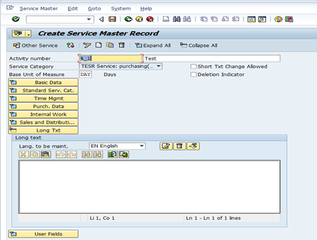Click the window menu icon beside Service Master

tap(10, 8)
